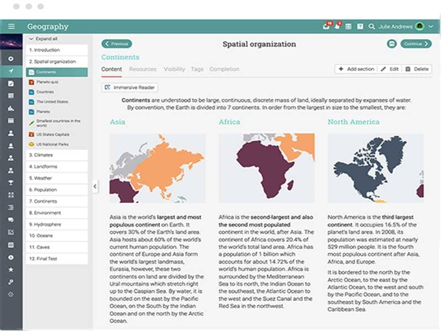Launch the Immersive Reader
The height and width of the screenshot is (331, 442).
[x=130, y=88]
